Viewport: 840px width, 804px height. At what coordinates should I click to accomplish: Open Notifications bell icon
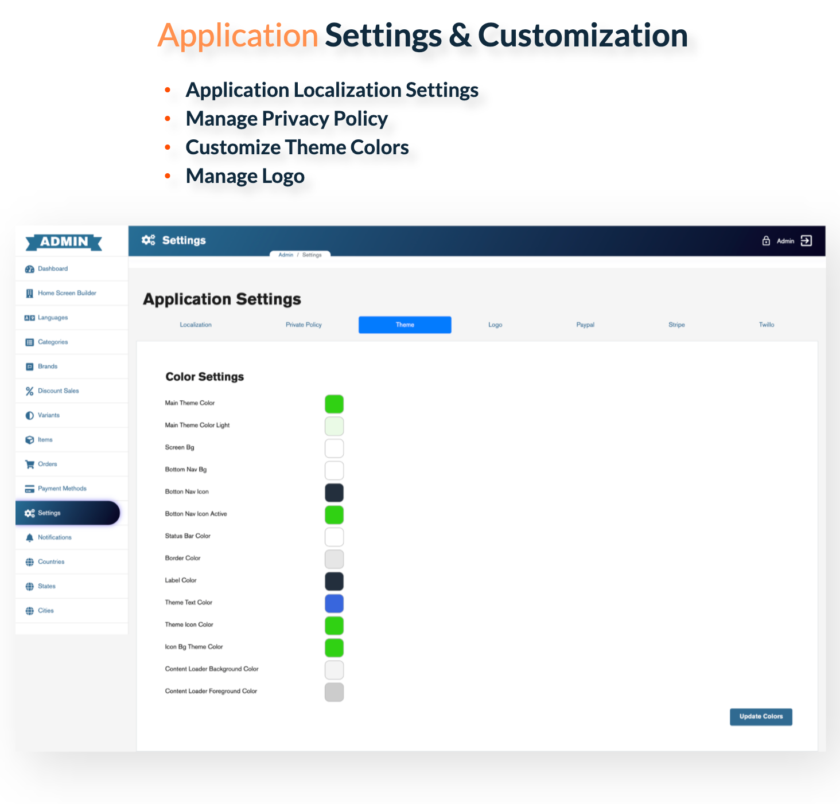(x=30, y=538)
